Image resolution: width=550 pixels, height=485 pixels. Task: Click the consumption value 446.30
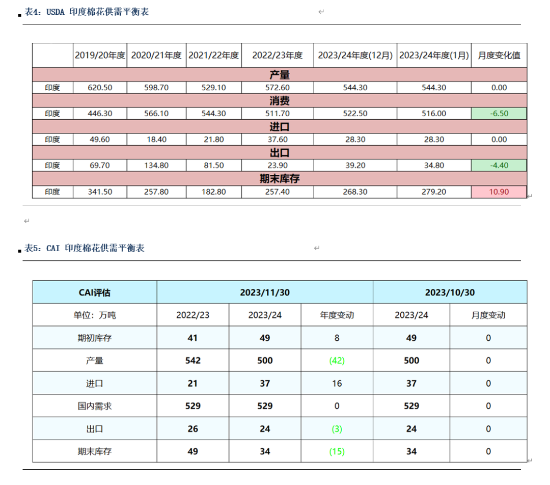100,114
